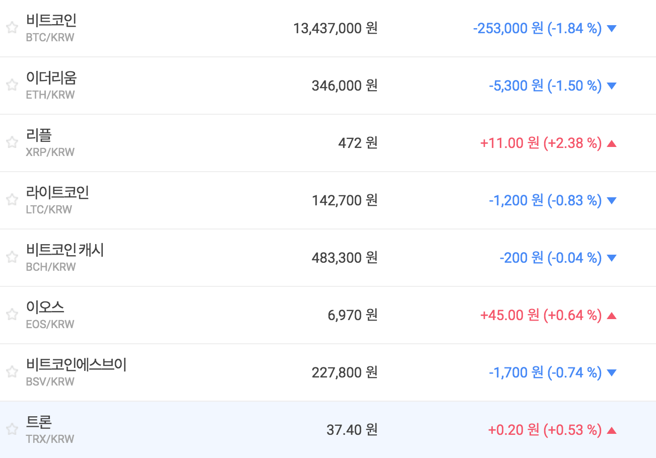Add Litecoin to favorites via star
This screenshot has width=656, height=458.
pyautogui.click(x=12, y=200)
